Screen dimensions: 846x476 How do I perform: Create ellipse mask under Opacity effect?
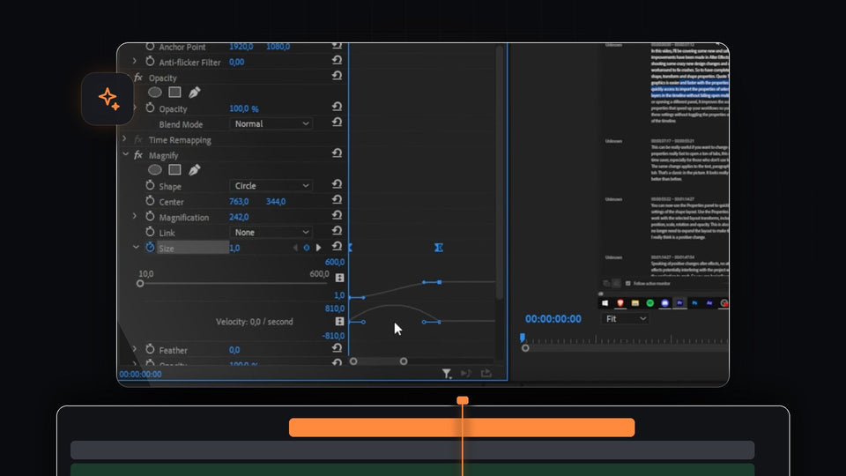[x=155, y=93]
